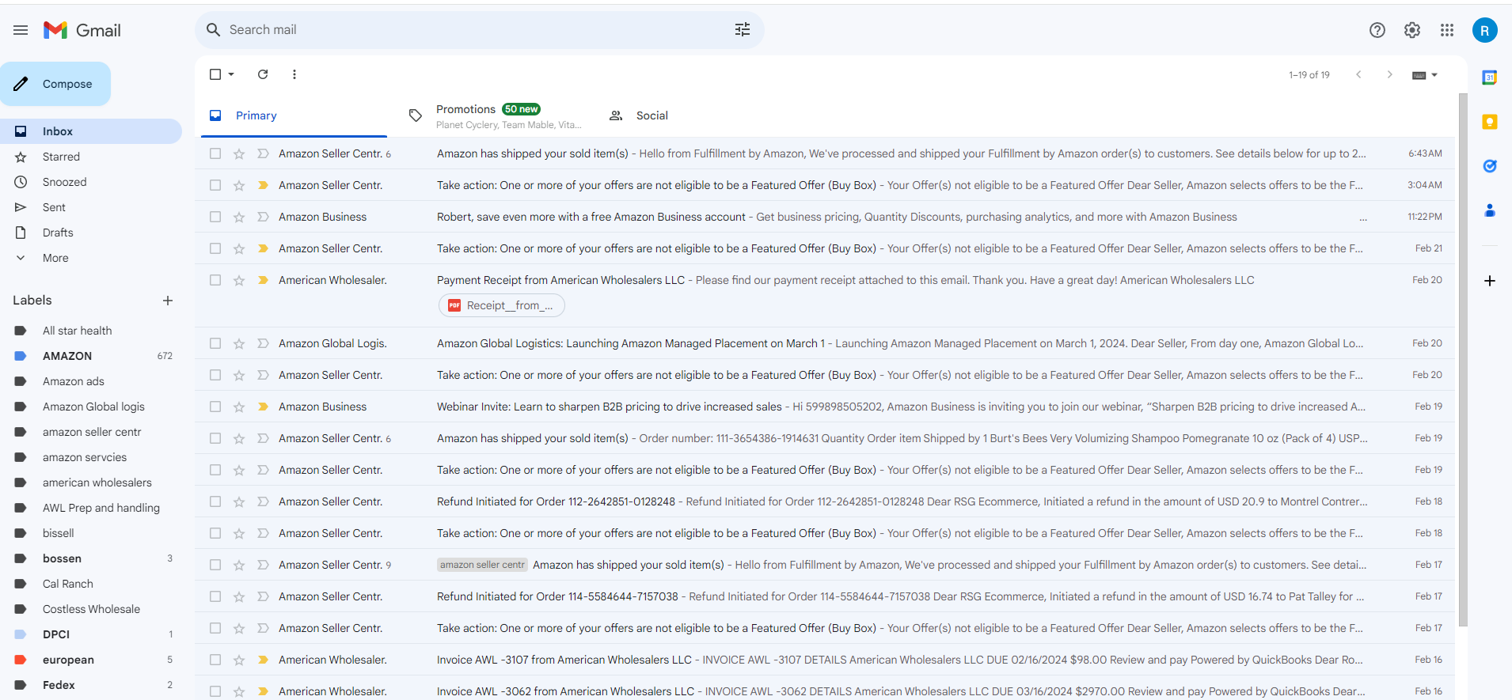
Task: Open Invoice AWL -3107 email
Action: click(825, 660)
